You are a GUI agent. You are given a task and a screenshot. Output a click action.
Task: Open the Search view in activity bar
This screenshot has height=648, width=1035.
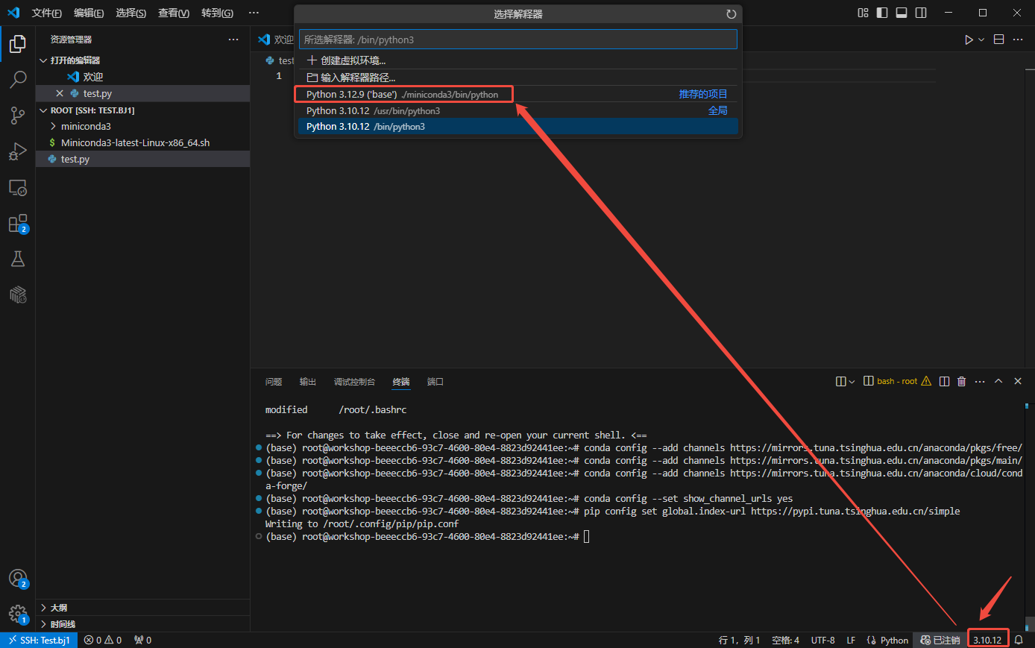[x=18, y=79]
